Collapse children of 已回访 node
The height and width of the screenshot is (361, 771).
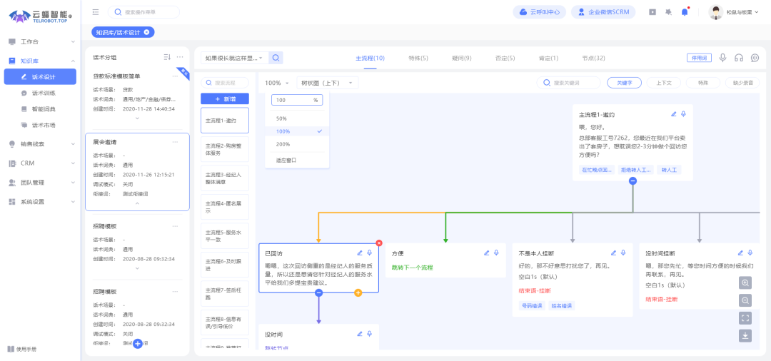click(x=318, y=293)
